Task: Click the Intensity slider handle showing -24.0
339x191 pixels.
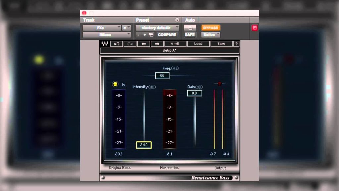Action: [x=144, y=145]
